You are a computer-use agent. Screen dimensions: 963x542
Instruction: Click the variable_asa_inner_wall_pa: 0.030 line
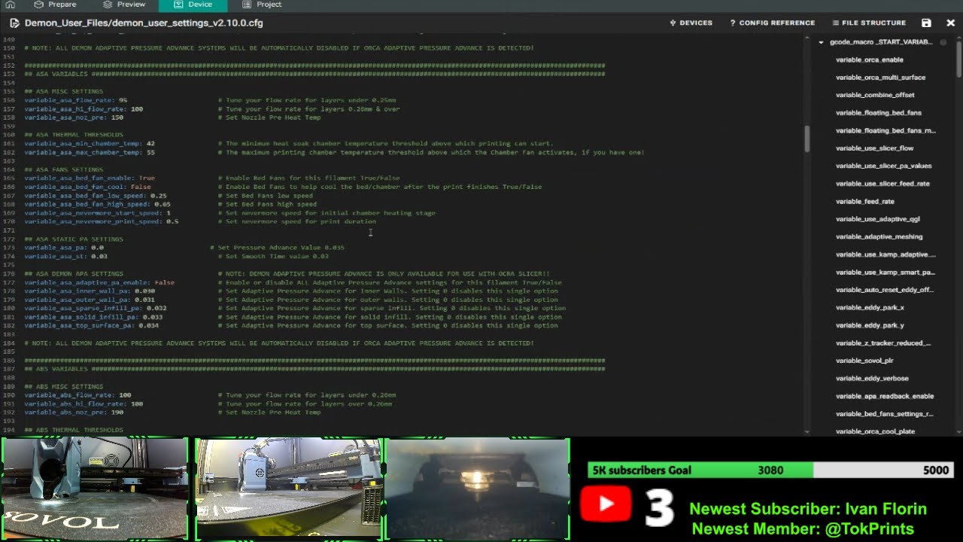90,291
